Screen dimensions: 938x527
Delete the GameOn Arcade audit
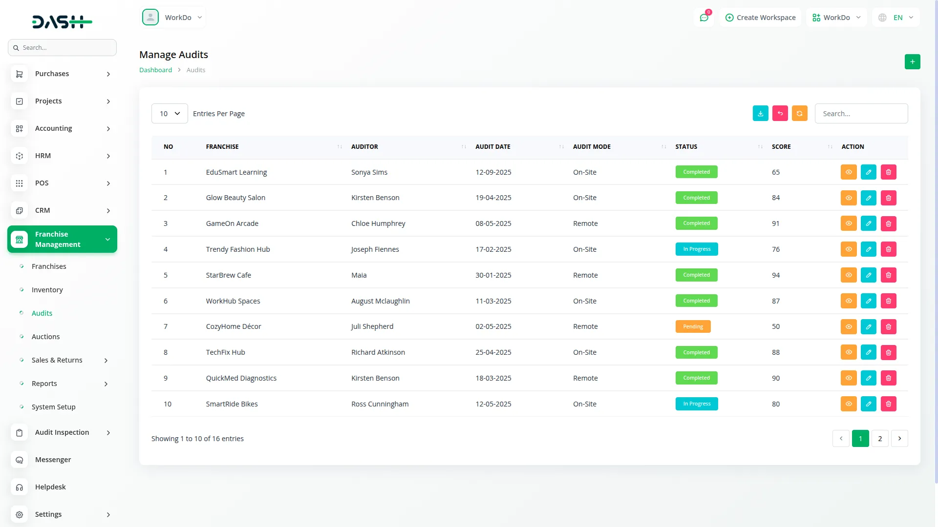pos(888,223)
